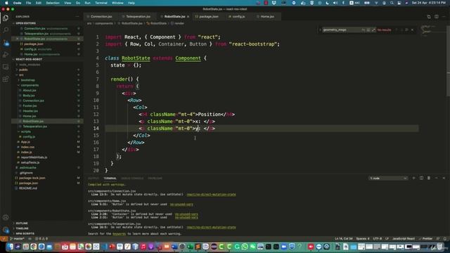Open the keywords link in terminal output
Image resolution: width=450 pixels, height=253 pixels.
click(119, 234)
